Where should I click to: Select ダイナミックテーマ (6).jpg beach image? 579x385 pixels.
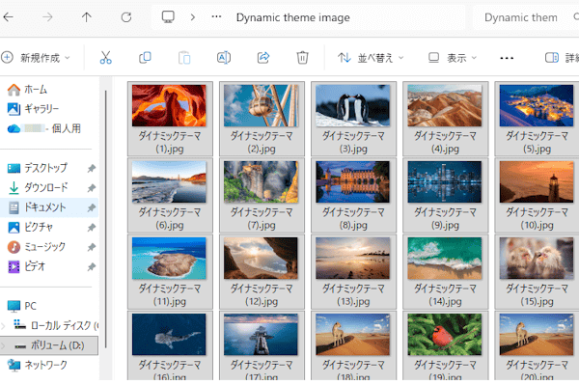(x=170, y=195)
